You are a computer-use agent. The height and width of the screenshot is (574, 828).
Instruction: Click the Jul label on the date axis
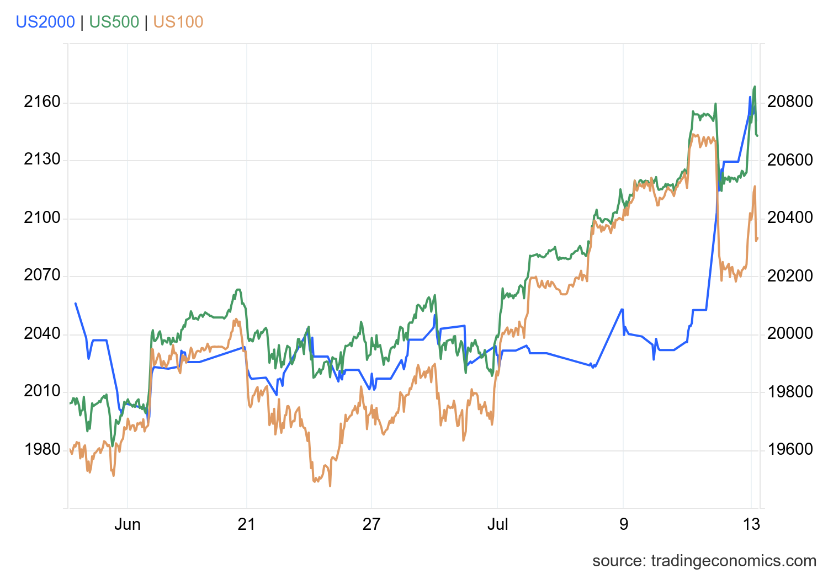point(497,524)
